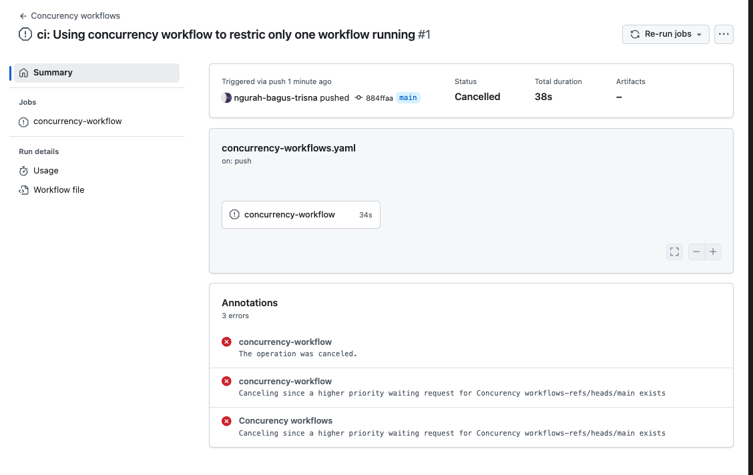
Task: Open the Workflow file page
Action: click(x=59, y=190)
